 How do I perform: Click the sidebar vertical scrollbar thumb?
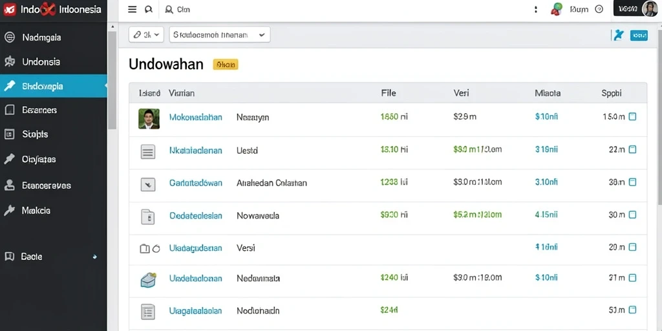112,80
